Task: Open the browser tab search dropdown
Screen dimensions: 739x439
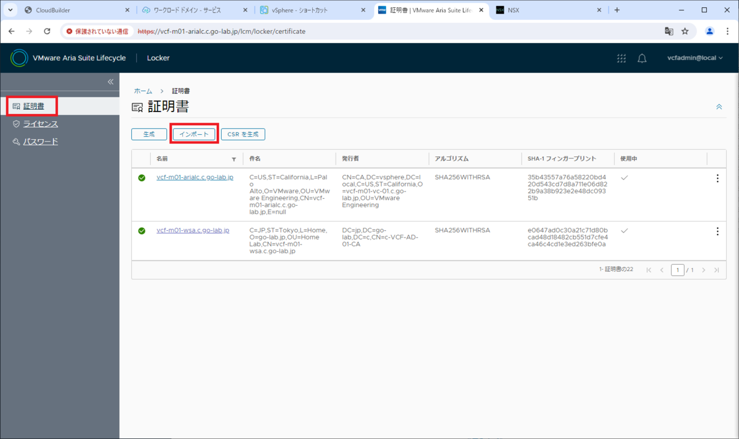Action: click(10, 10)
